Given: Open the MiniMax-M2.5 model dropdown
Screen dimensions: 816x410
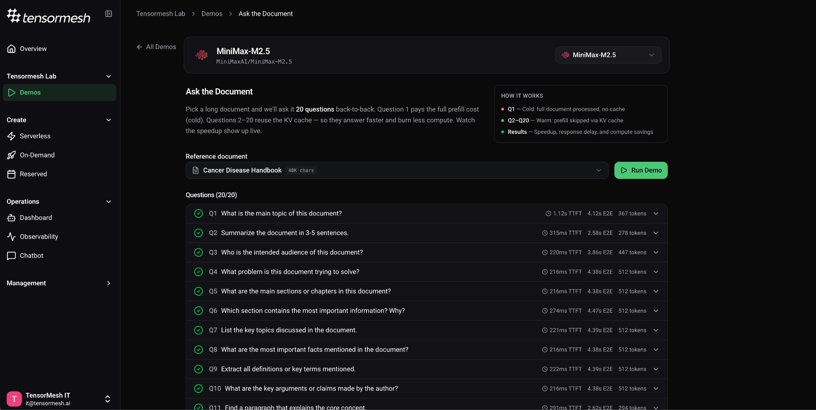Looking at the screenshot, I should click(608, 55).
